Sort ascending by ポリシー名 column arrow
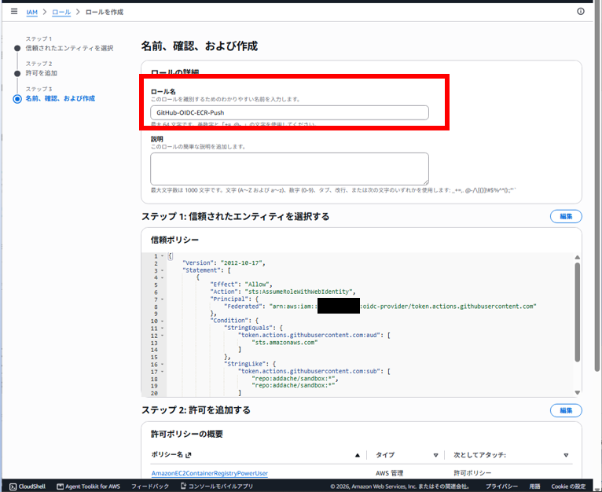Image resolution: width=602 pixels, height=492 pixels. click(358, 455)
